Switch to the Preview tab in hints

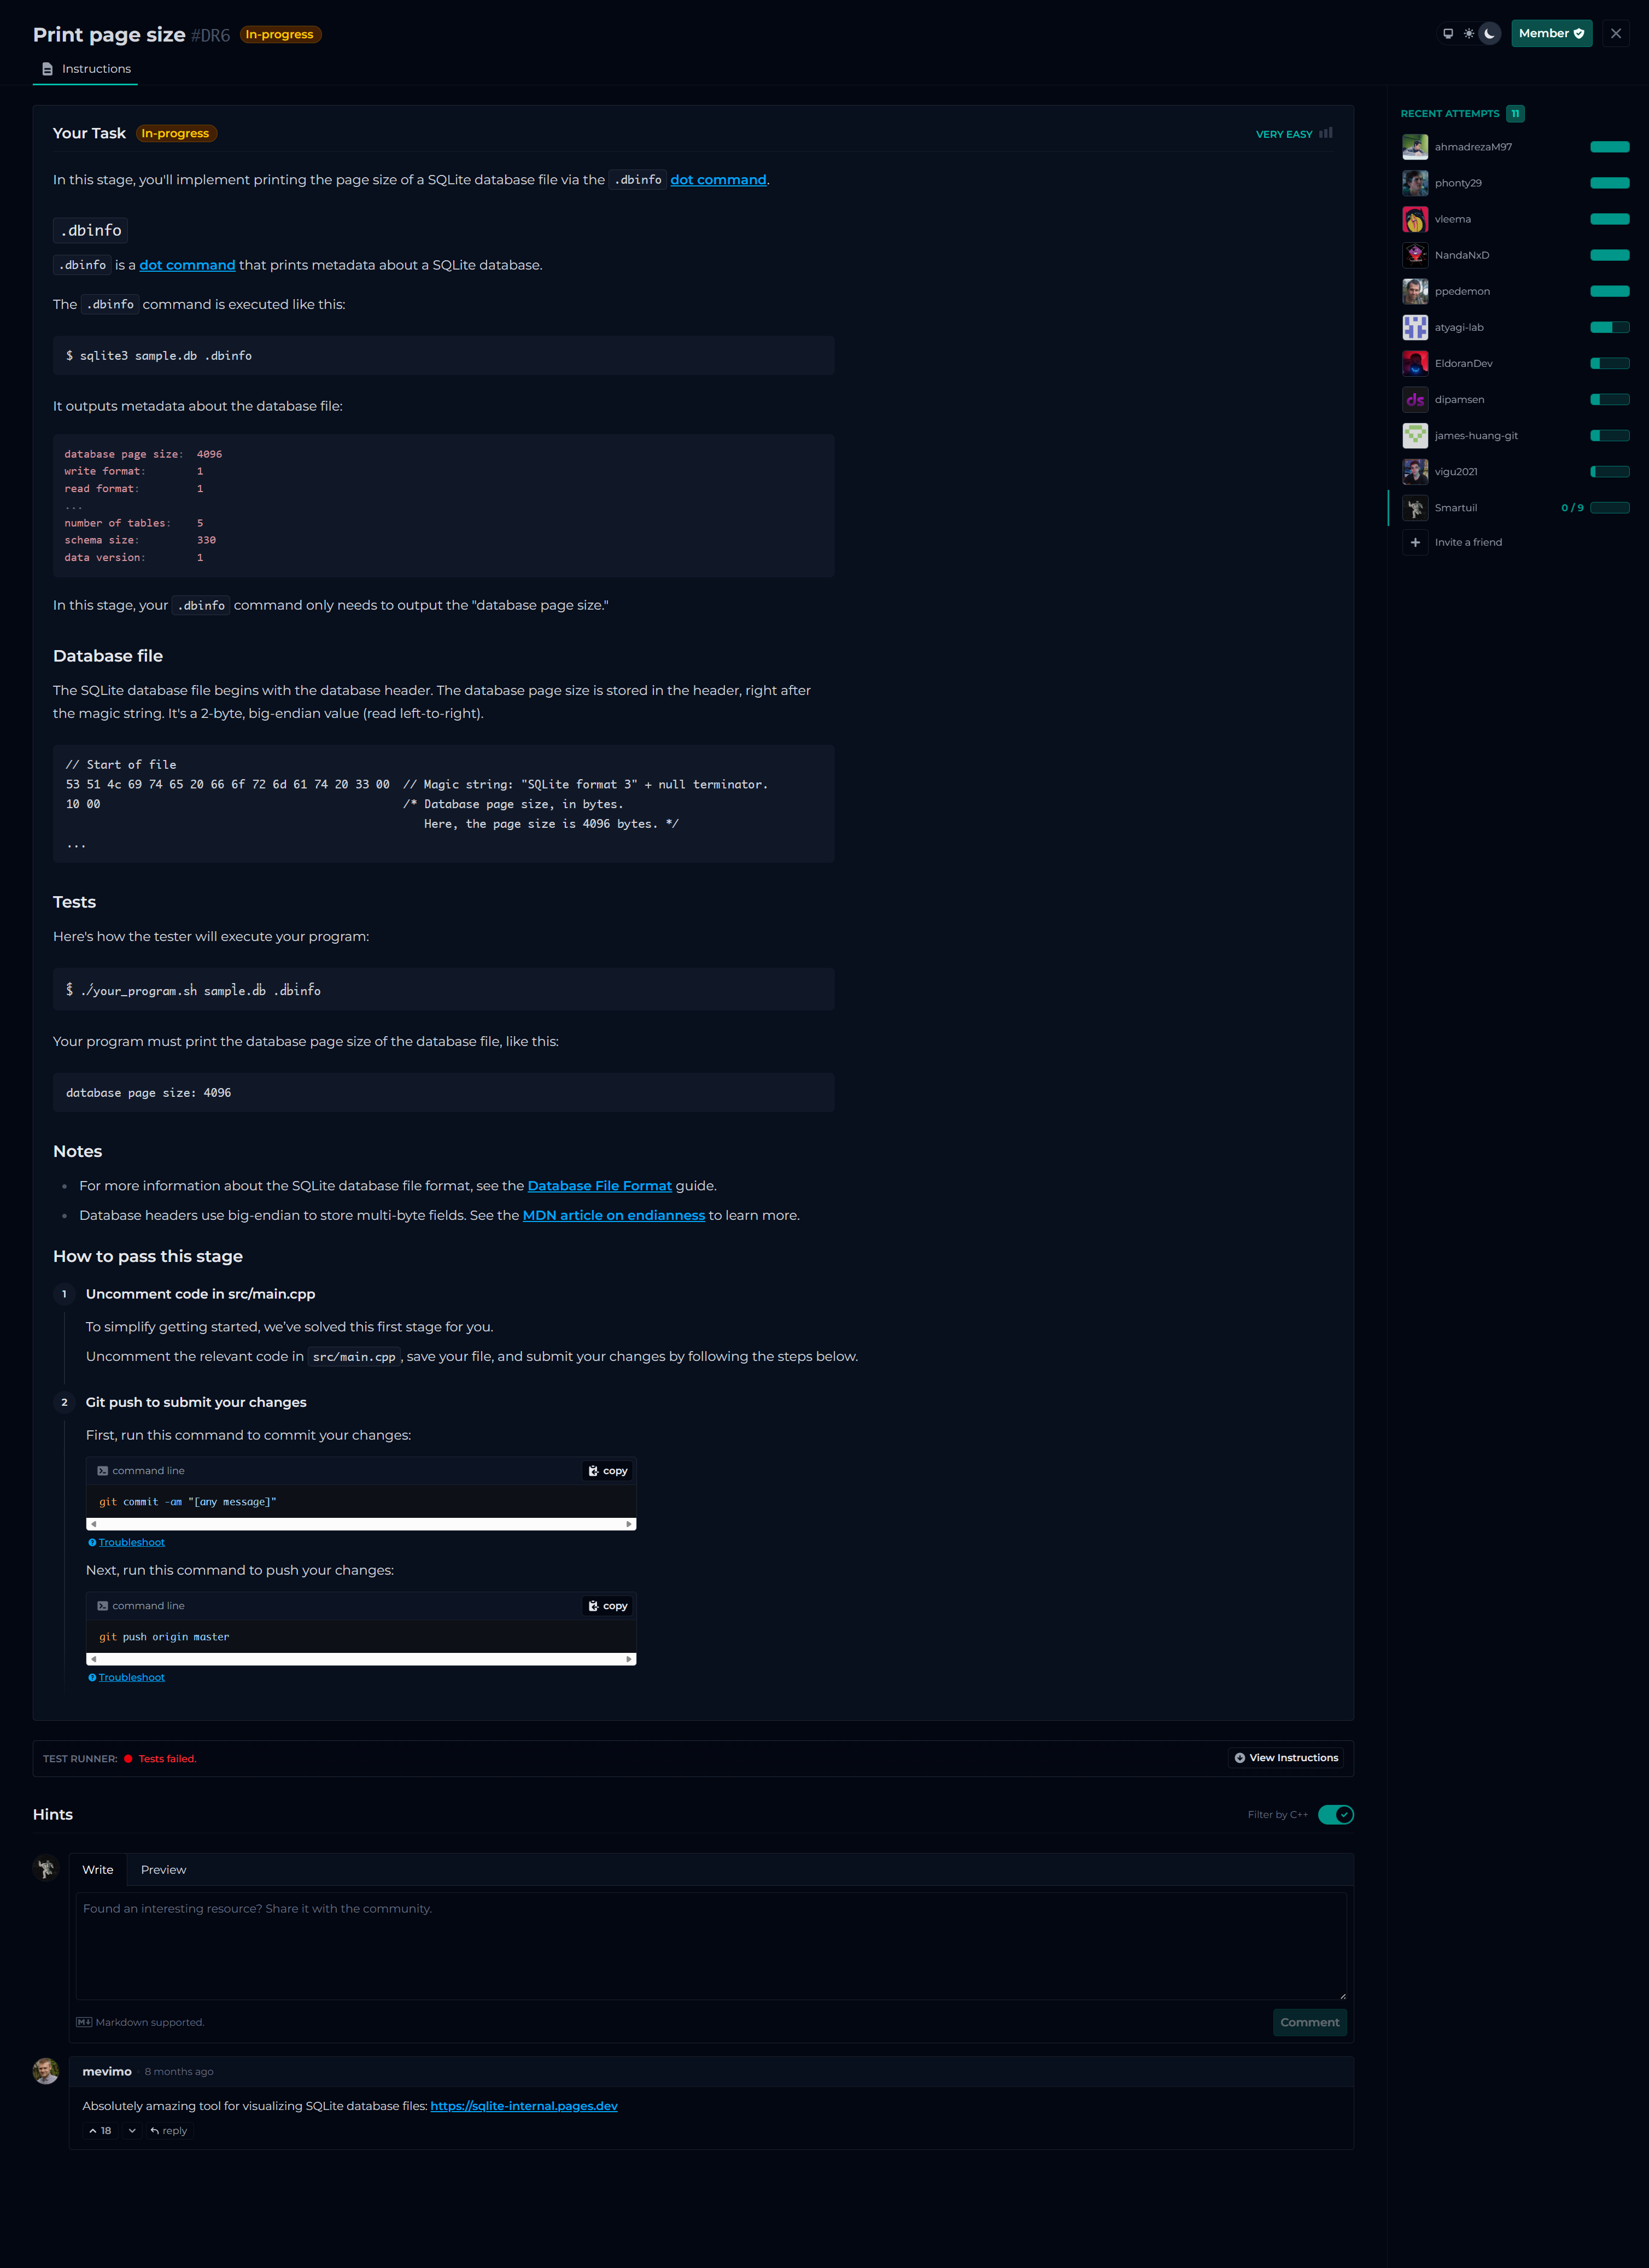(163, 1870)
